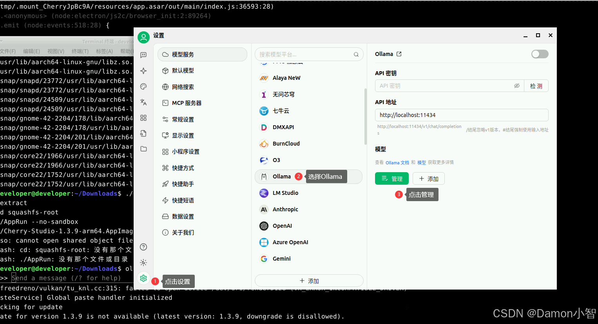
Task: Open 视图(V) menu in Terminal window
Action: (x=56, y=51)
